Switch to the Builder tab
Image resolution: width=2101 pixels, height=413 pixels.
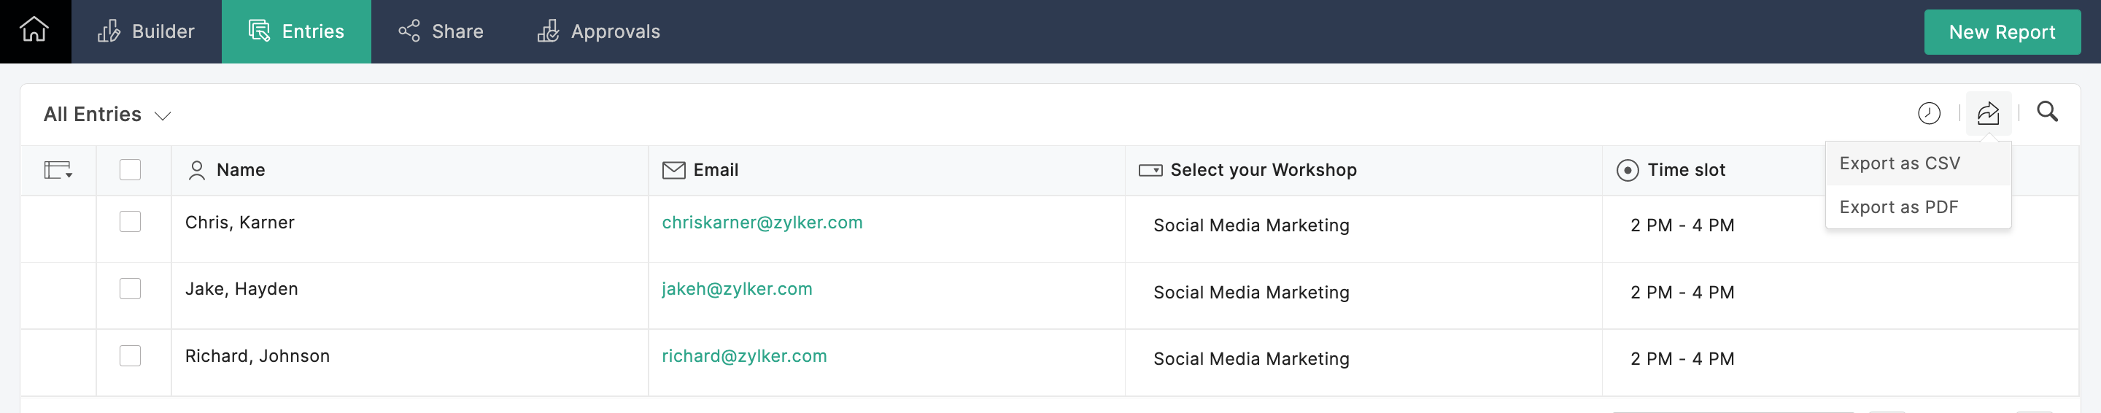coord(147,32)
